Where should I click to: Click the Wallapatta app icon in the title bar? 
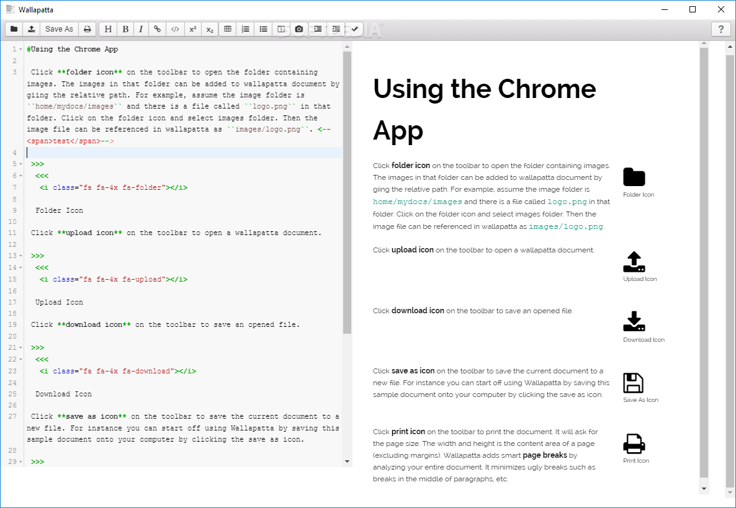click(11, 9)
